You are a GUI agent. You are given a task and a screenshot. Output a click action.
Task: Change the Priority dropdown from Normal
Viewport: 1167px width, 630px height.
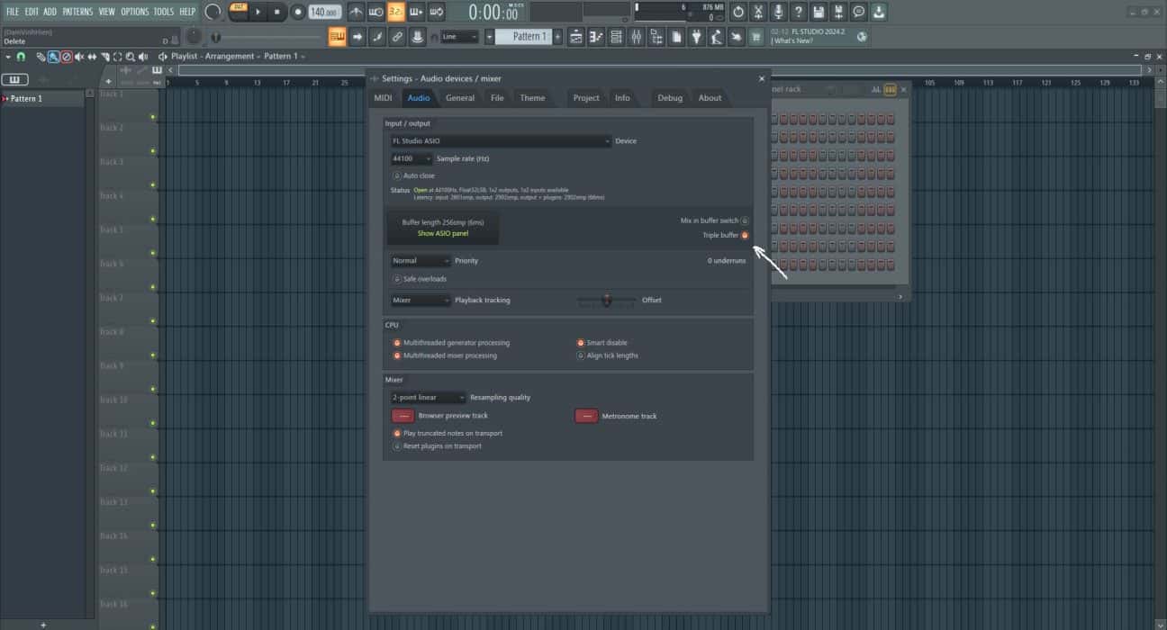[420, 260]
